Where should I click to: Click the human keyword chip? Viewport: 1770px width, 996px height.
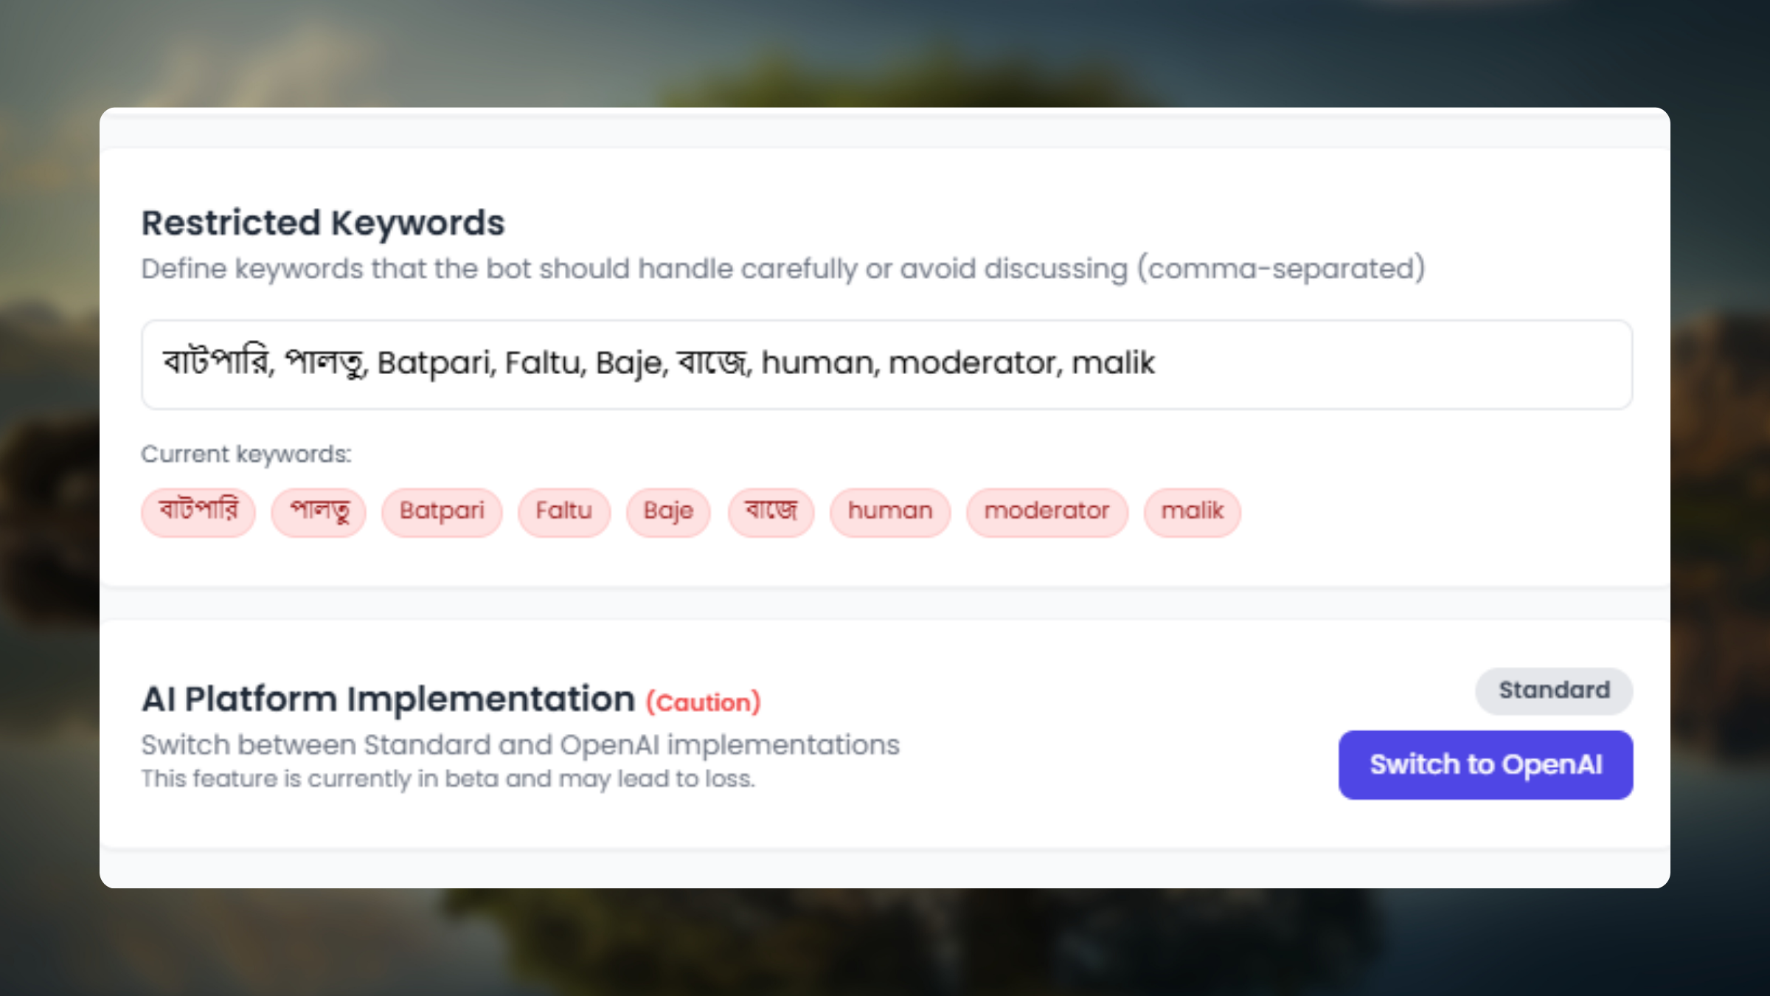coord(890,511)
